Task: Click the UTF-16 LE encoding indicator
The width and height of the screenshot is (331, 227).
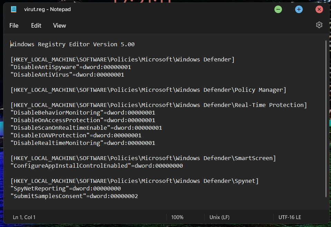Action: pyautogui.click(x=290, y=217)
